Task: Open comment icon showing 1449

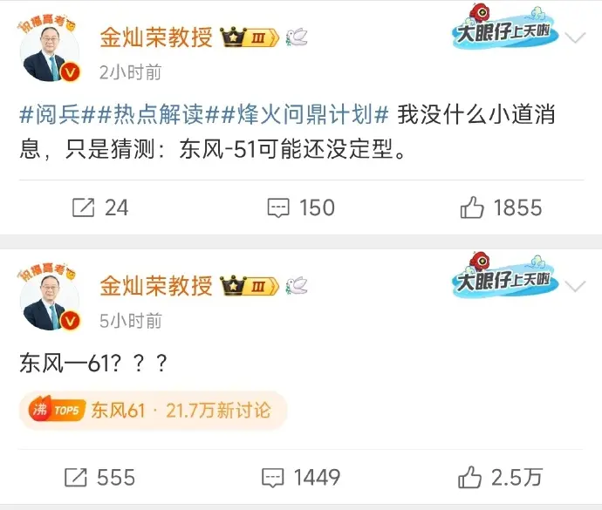Action: tap(272, 478)
